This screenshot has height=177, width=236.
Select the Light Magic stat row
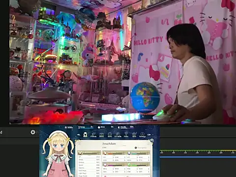(89, 173)
